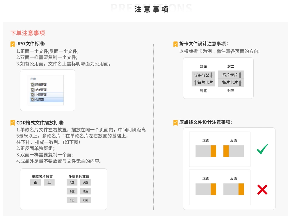Click the 封面 label in the fold diagram
The height and width of the screenshot is (216, 288).
point(203,67)
